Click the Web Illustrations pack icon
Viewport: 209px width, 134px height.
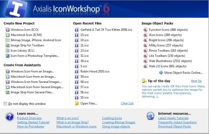click(145, 61)
